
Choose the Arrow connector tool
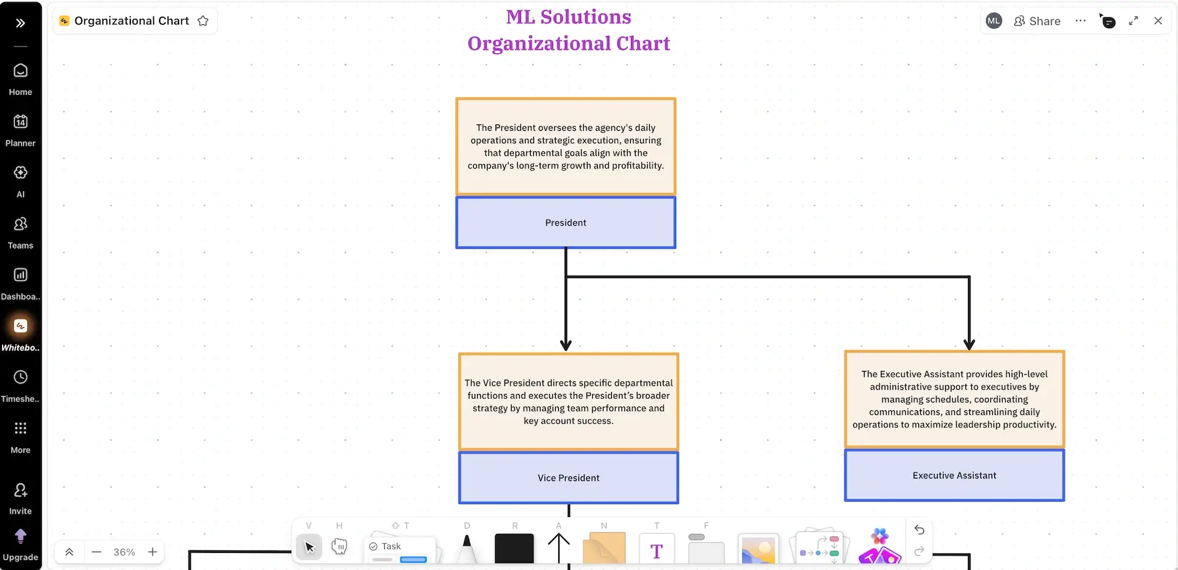click(558, 548)
